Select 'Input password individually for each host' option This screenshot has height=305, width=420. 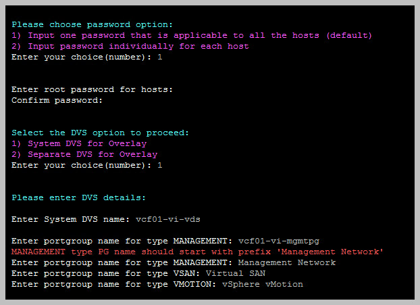pos(130,46)
